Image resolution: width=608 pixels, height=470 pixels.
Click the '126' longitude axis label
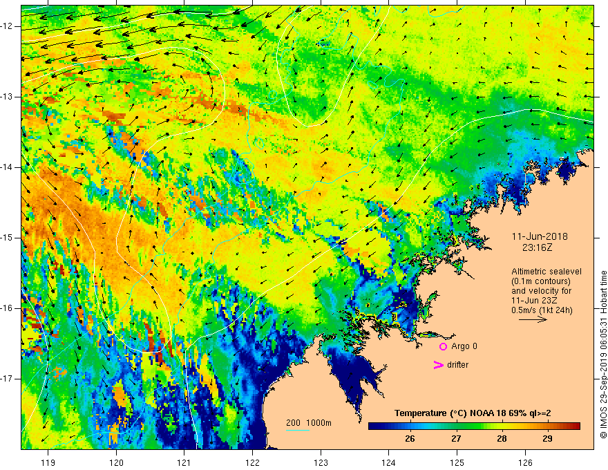click(525, 462)
